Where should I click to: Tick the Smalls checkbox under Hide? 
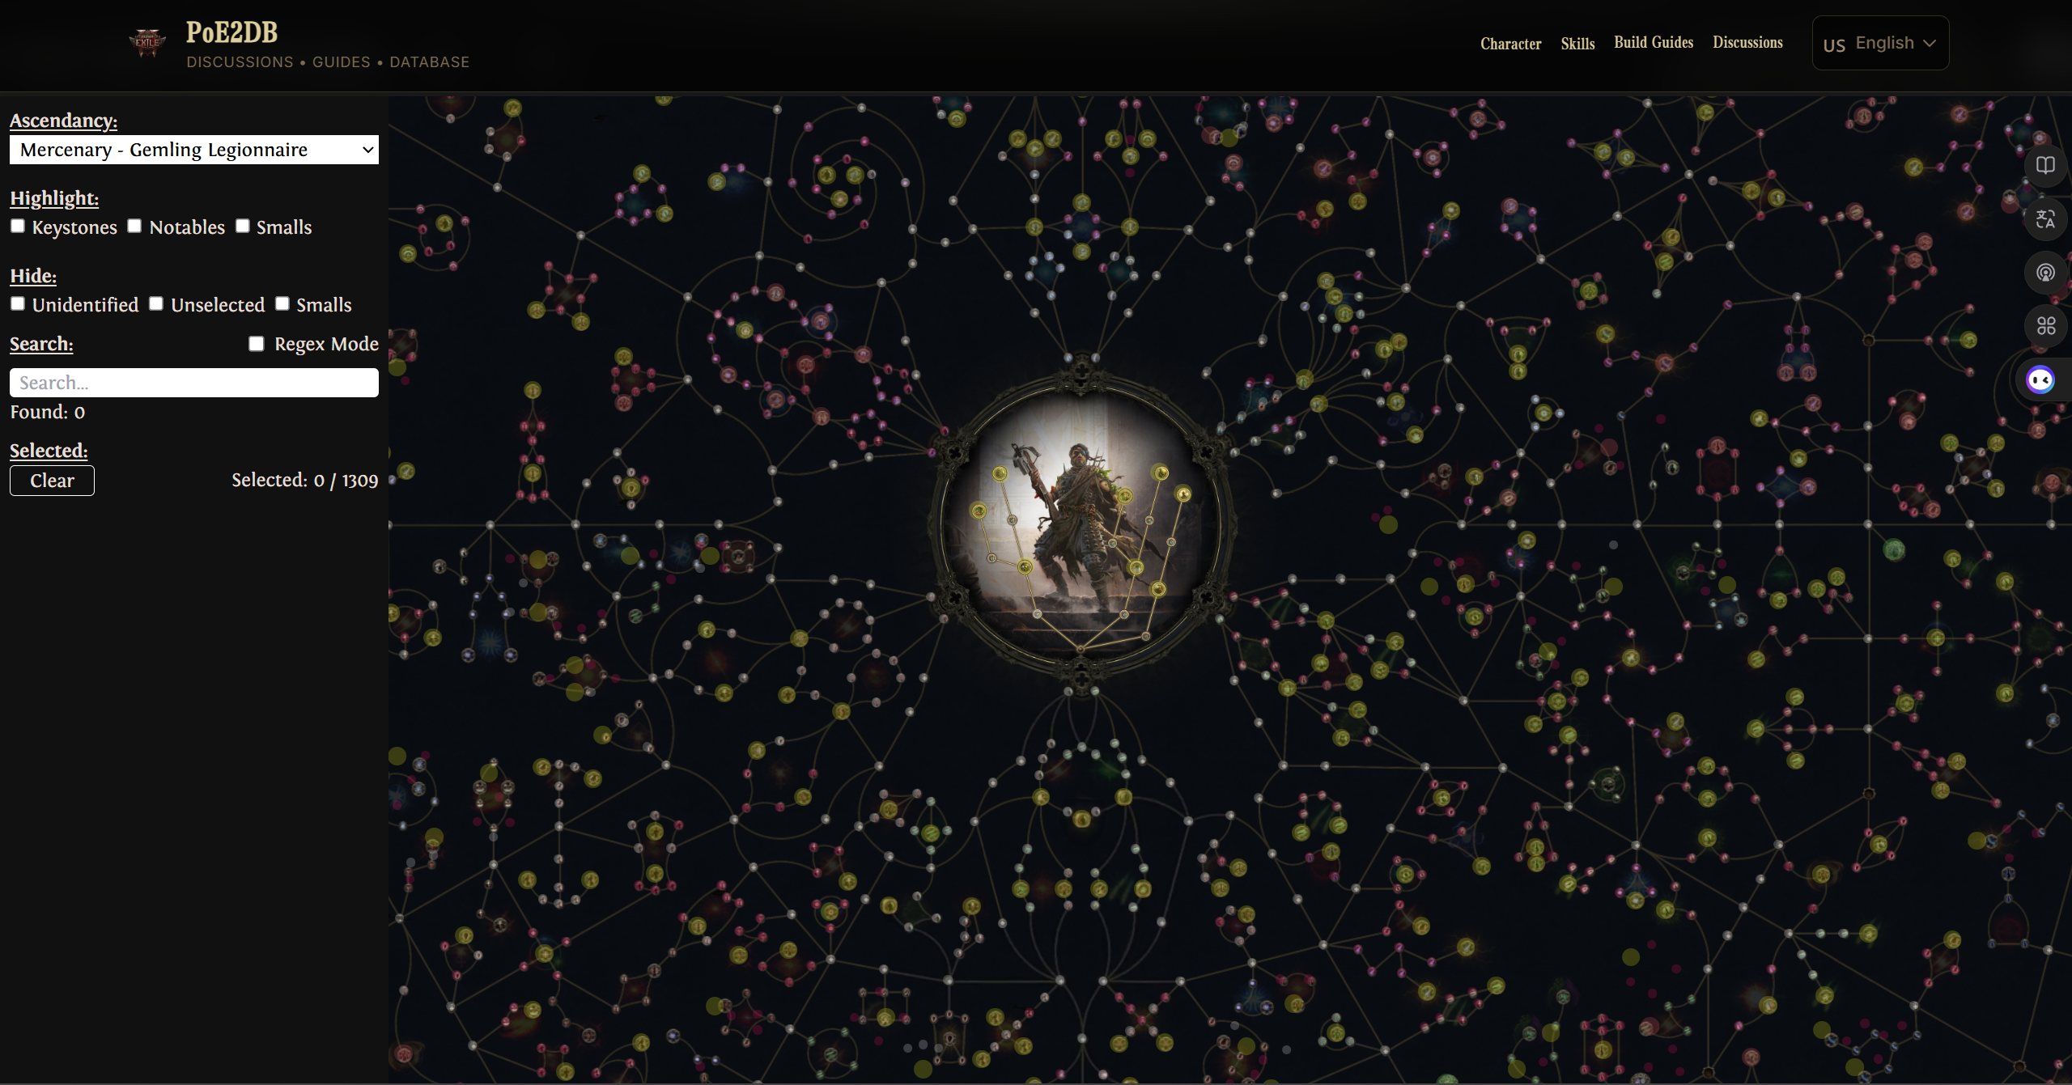pos(282,304)
